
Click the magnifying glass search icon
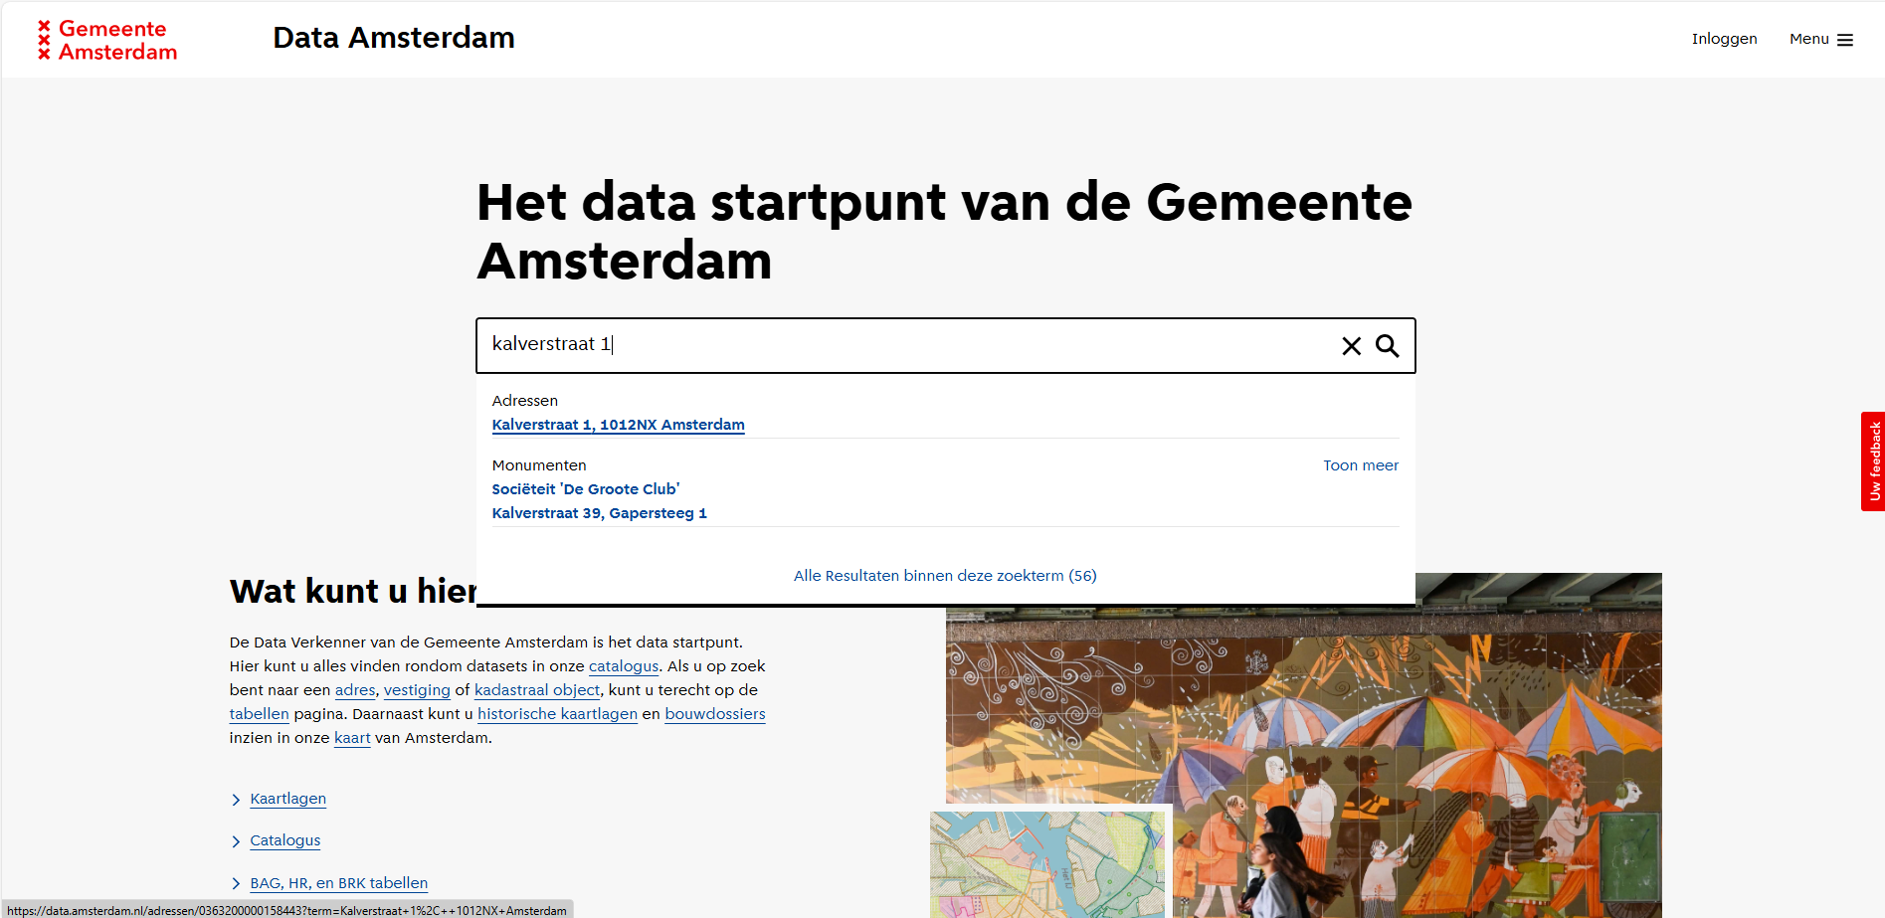tap(1387, 346)
